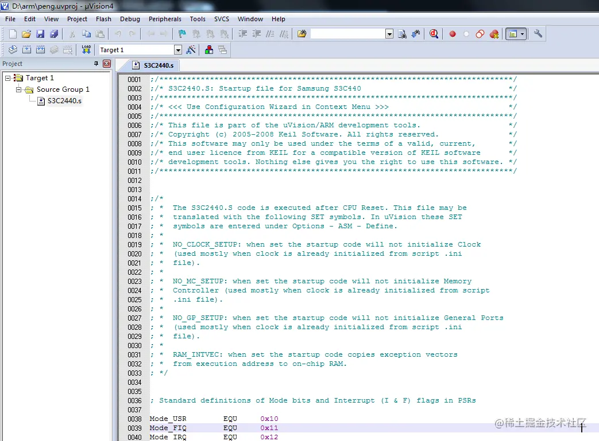Collapse the Target 1 tree node
The image size is (599, 441).
point(7,78)
